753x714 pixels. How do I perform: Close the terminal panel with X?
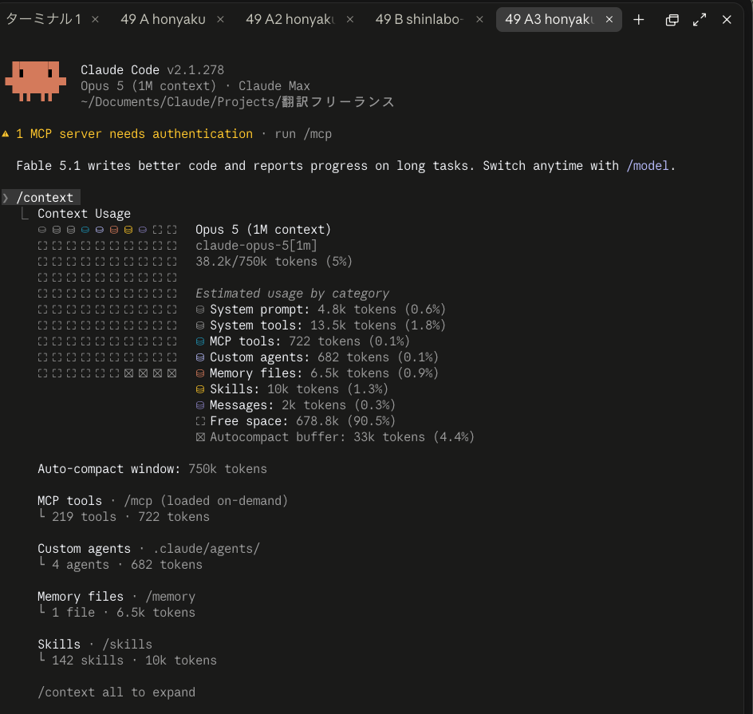pos(727,20)
